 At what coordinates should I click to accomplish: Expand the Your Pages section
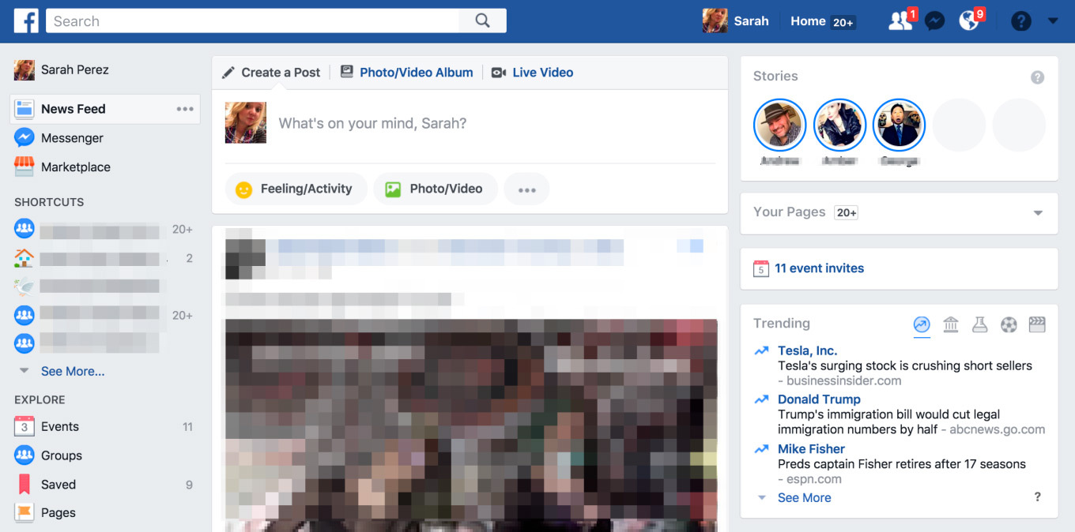click(1036, 213)
